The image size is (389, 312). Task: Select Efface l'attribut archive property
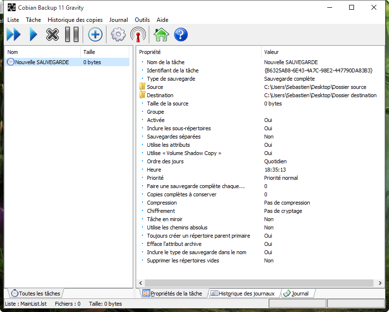[174, 244]
